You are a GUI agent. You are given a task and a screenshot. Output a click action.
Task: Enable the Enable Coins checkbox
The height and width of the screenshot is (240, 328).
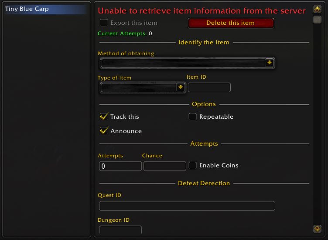coord(192,165)
